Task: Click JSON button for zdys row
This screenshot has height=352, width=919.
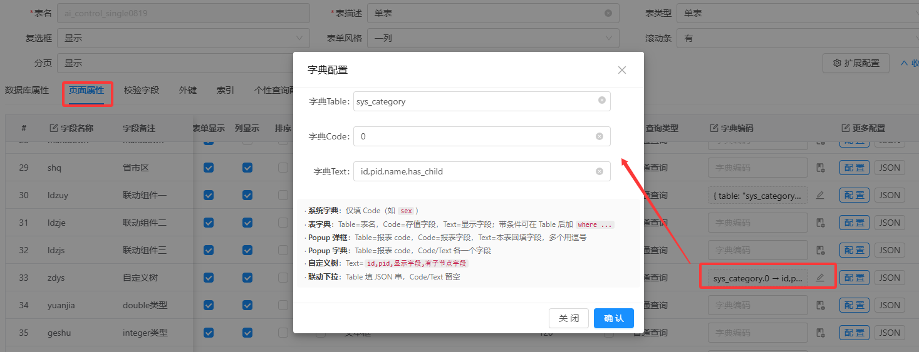Action: coord(890,278)
